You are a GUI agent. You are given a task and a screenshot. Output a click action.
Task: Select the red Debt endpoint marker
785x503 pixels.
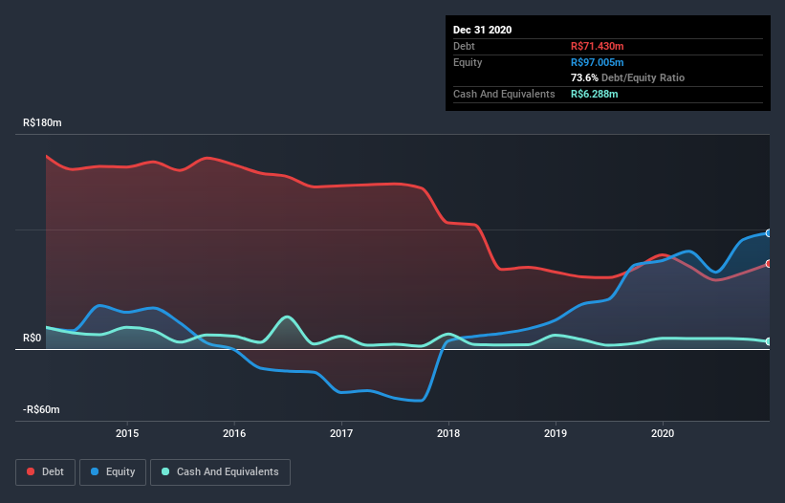point(769,264)
